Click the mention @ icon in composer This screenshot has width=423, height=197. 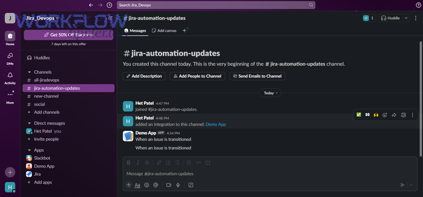(156, 185)
